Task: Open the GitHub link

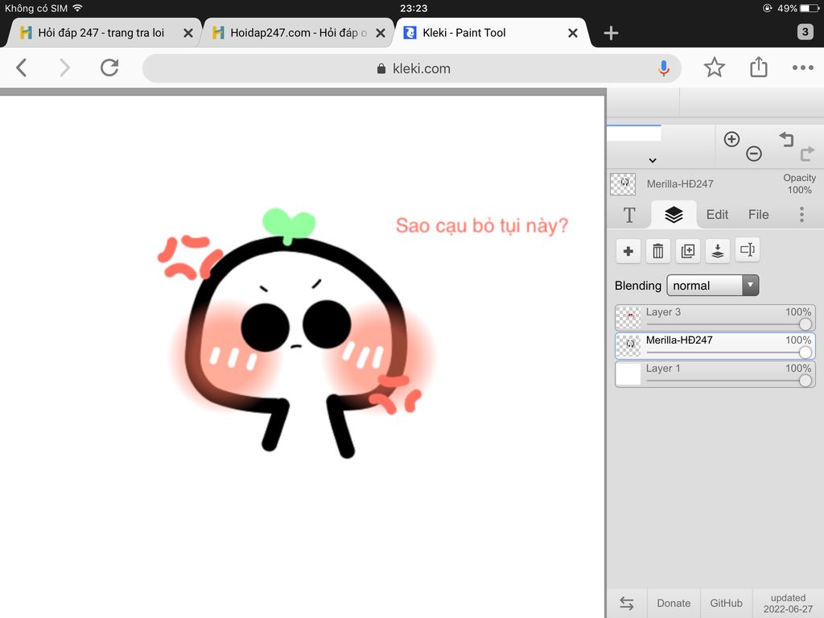Action: pos(727,604)
